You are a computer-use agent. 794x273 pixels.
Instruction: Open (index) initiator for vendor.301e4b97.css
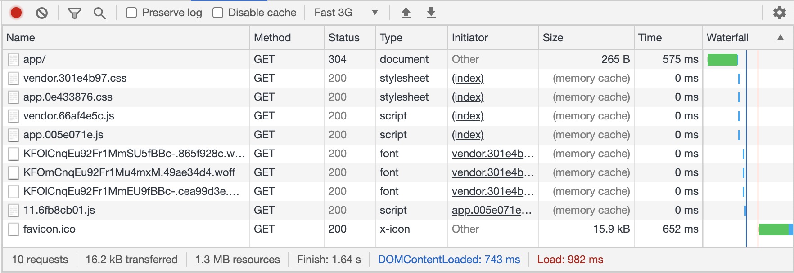click(468, 78)
